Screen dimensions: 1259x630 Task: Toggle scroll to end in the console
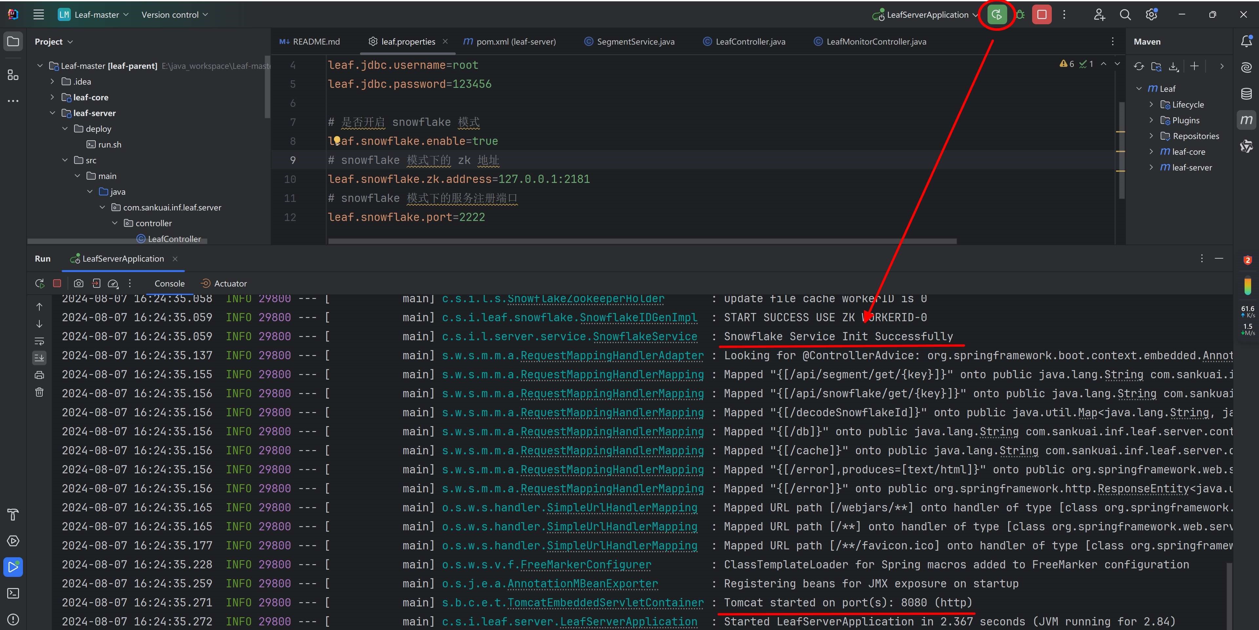pos(40,358)
